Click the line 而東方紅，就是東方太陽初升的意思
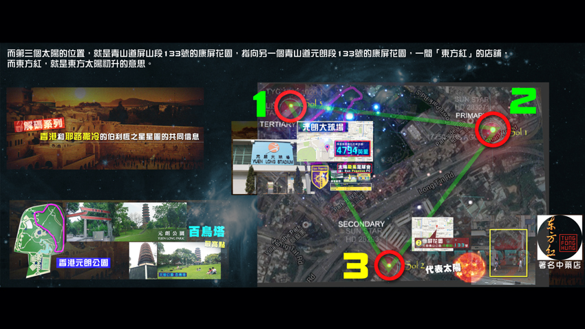The height and width of the screenshot is (329, 585). click(x=80, y=64)
